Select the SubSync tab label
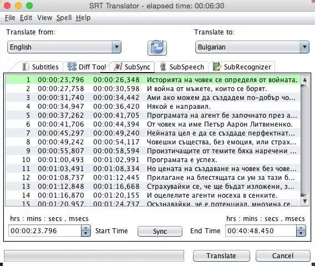The width and height of the screenshot is (315, 266). click(x=138, y=67)
